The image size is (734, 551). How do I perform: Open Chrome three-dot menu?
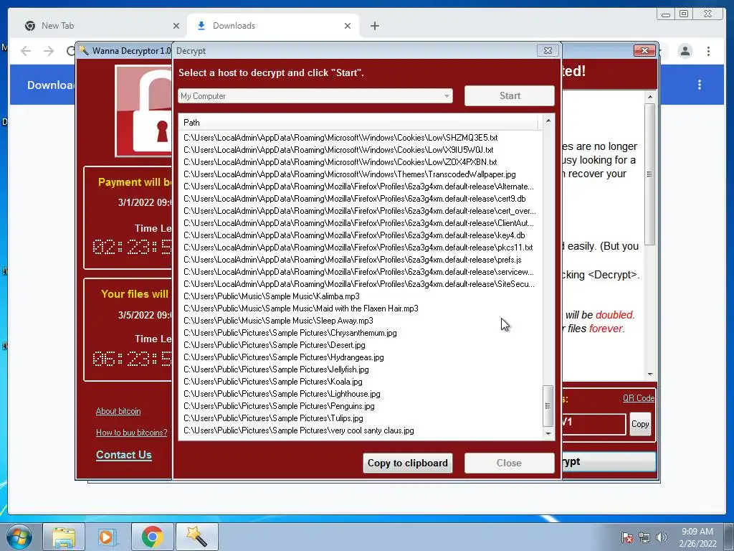(708, 51)
